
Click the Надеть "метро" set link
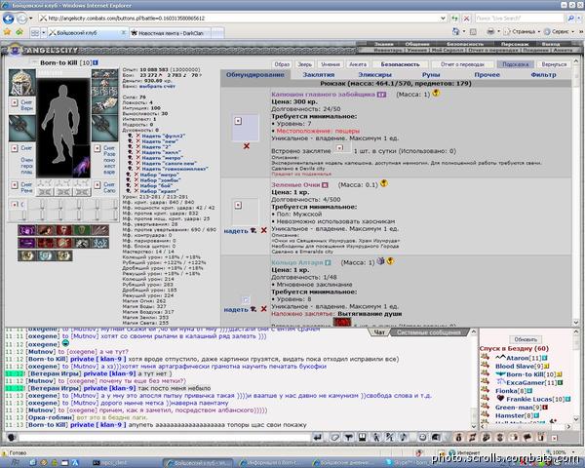[x=162, y=158]
